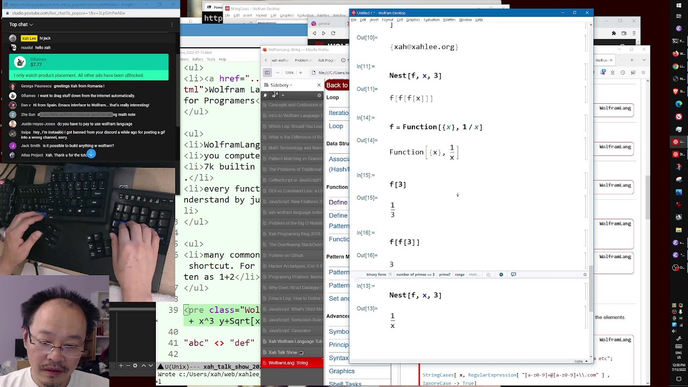This screenshot has width=688, height=387.
Task: Switch to the 'xah wolfra' Firefox tab
Action: [279, 61]
